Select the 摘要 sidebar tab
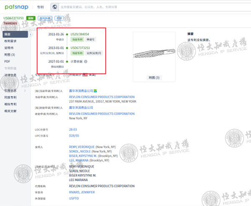 coord(15,34)
